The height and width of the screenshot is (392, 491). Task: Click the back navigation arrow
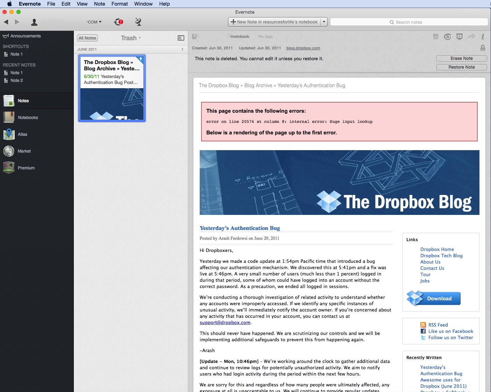6,22
